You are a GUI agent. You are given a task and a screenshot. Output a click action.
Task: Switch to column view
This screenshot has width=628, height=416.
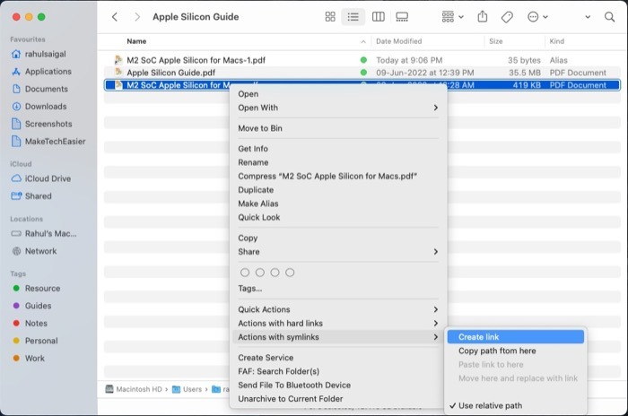click(x=378, y=17)
